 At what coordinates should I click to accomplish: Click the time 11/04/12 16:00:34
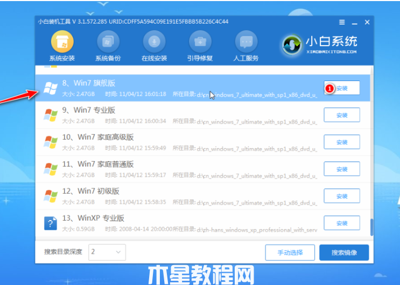pyautogui.click(x=143, y=121)
